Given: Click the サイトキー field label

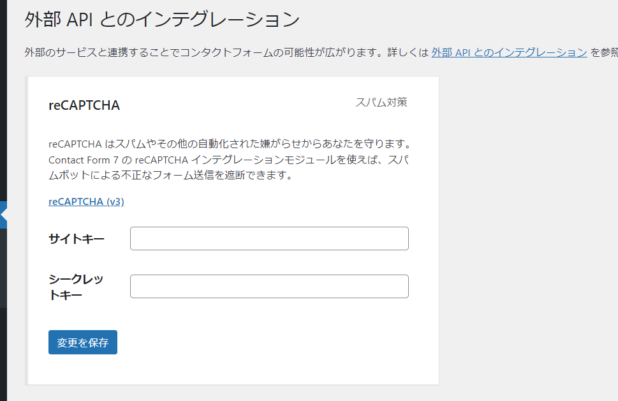Looking at the screenshot, I should (77, 239).
